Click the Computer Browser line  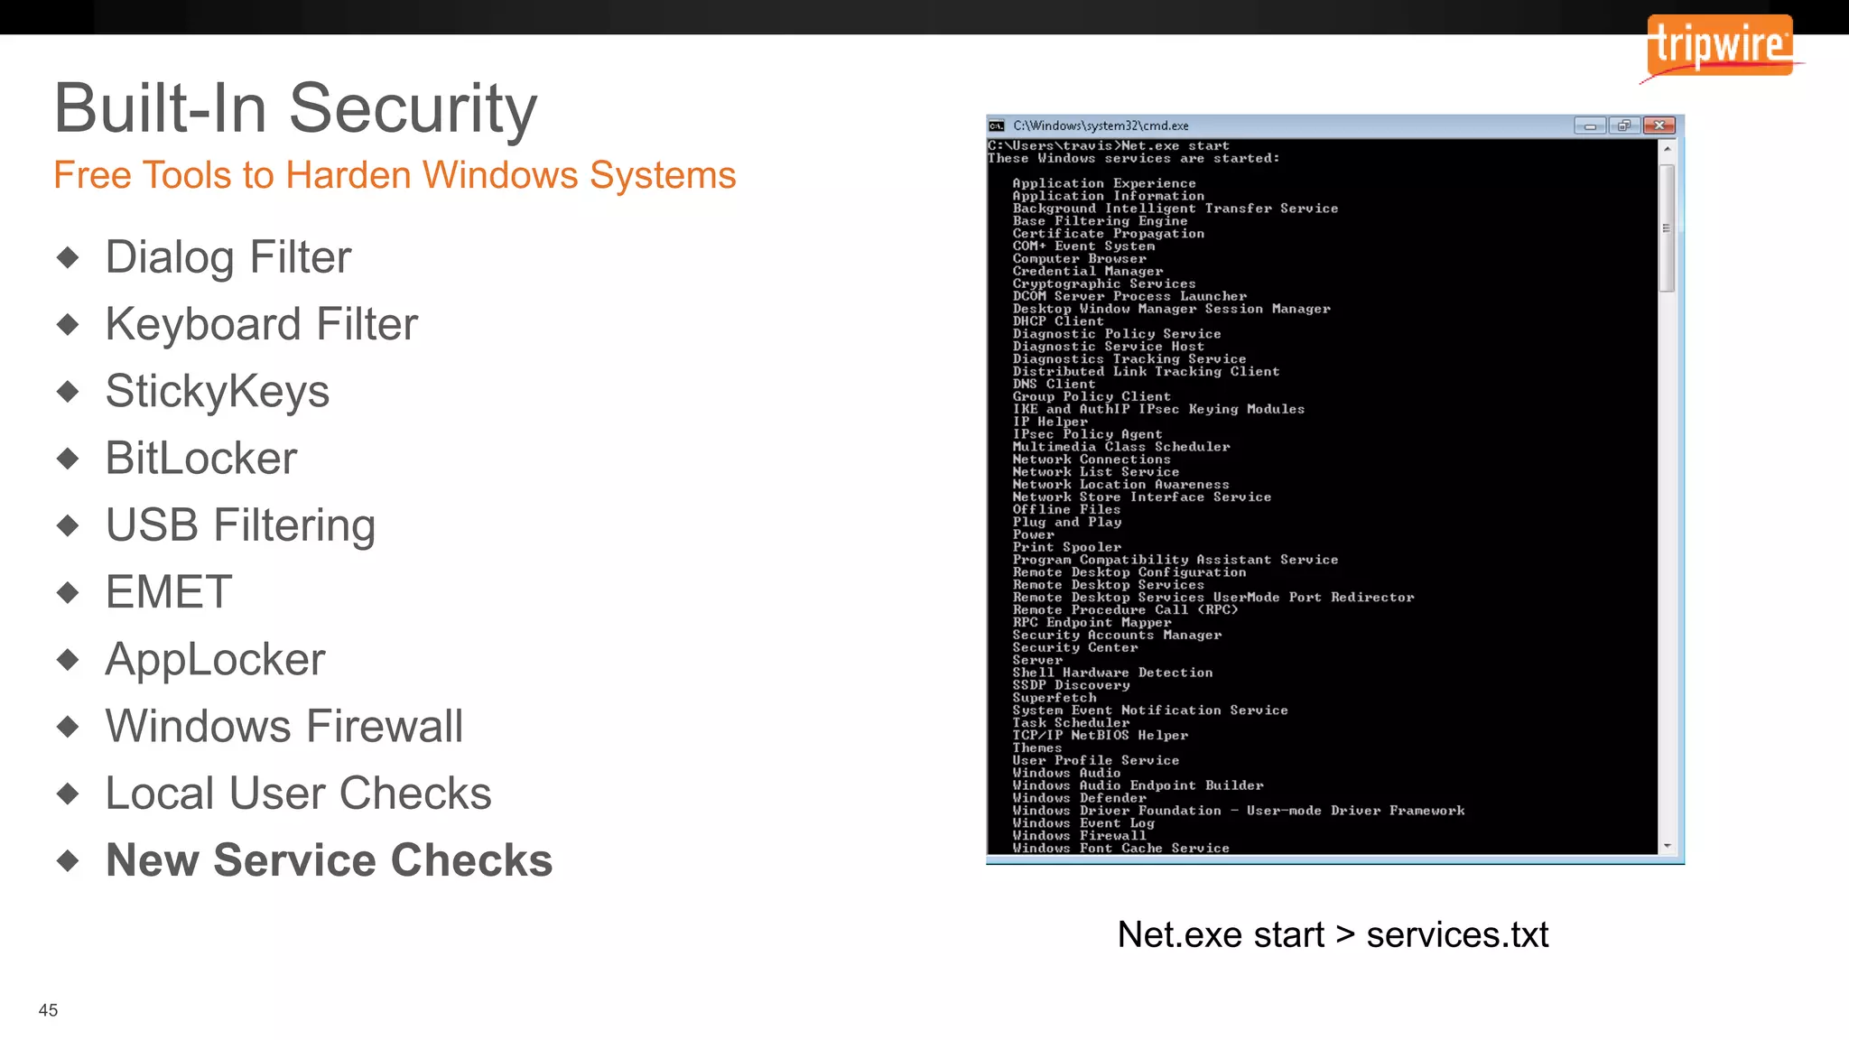1079,259
